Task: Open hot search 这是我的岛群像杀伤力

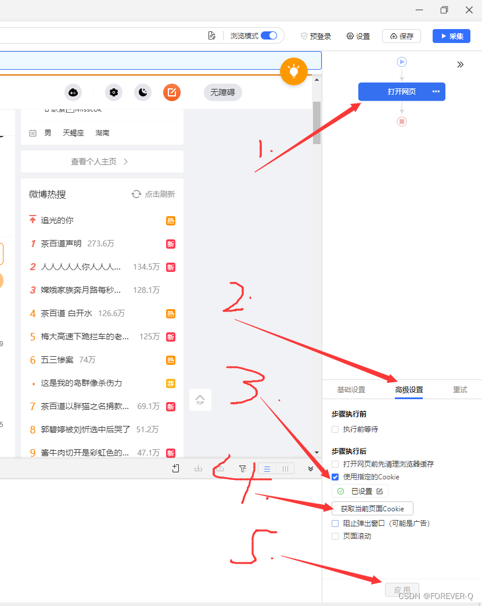Action: (x=81, y=383)
